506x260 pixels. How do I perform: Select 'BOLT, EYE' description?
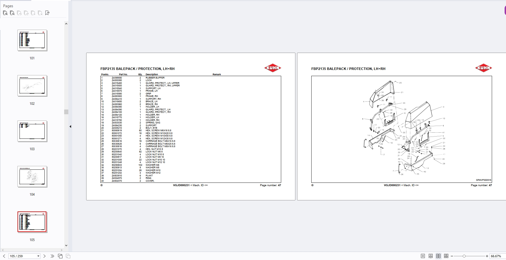point(151,128)
